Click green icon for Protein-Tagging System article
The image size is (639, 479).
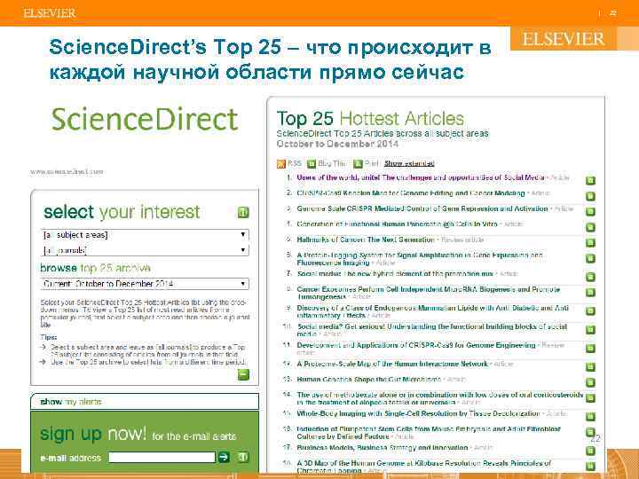click(590, 258)
